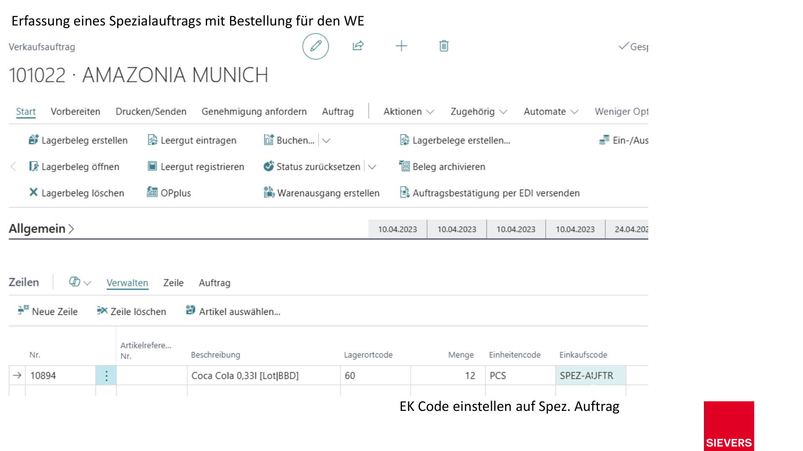Click Artikel auswählen...
The image size is (803, 451).
(x=233, y=312)
